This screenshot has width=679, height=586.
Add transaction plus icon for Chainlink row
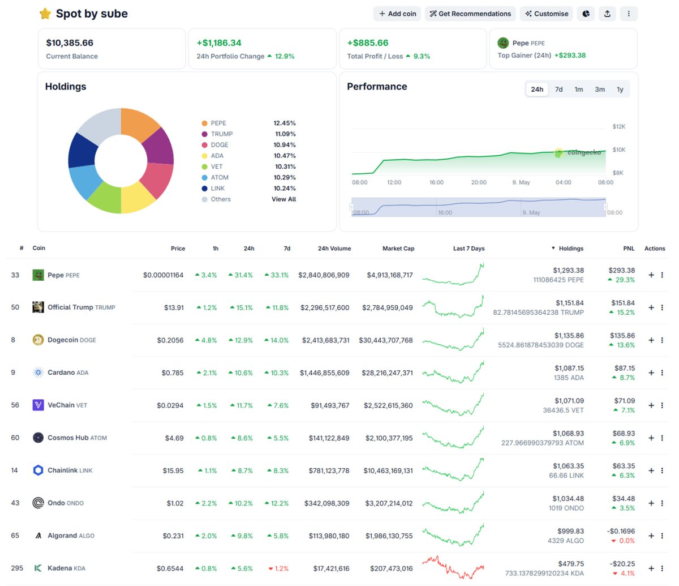651,470
